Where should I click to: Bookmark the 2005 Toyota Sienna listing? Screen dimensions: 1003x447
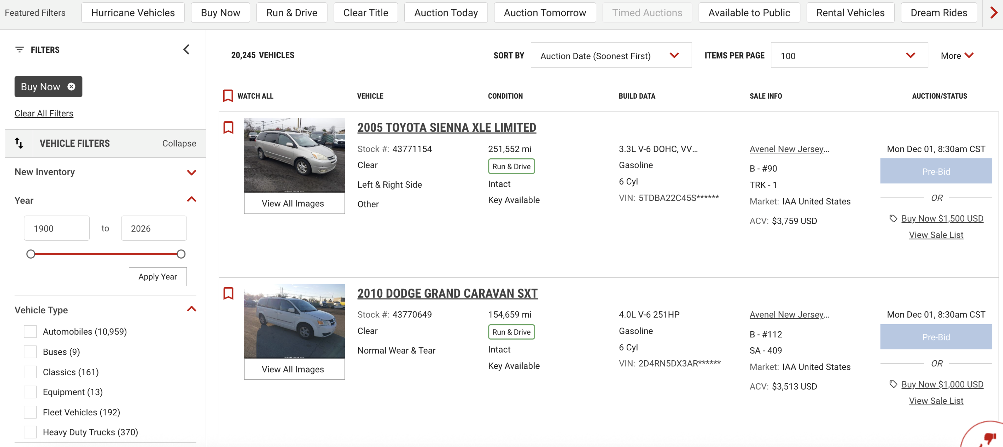pos(229,128)
